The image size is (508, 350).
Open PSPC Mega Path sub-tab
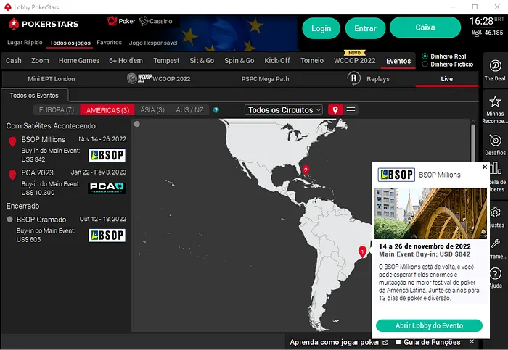[265, 79]
